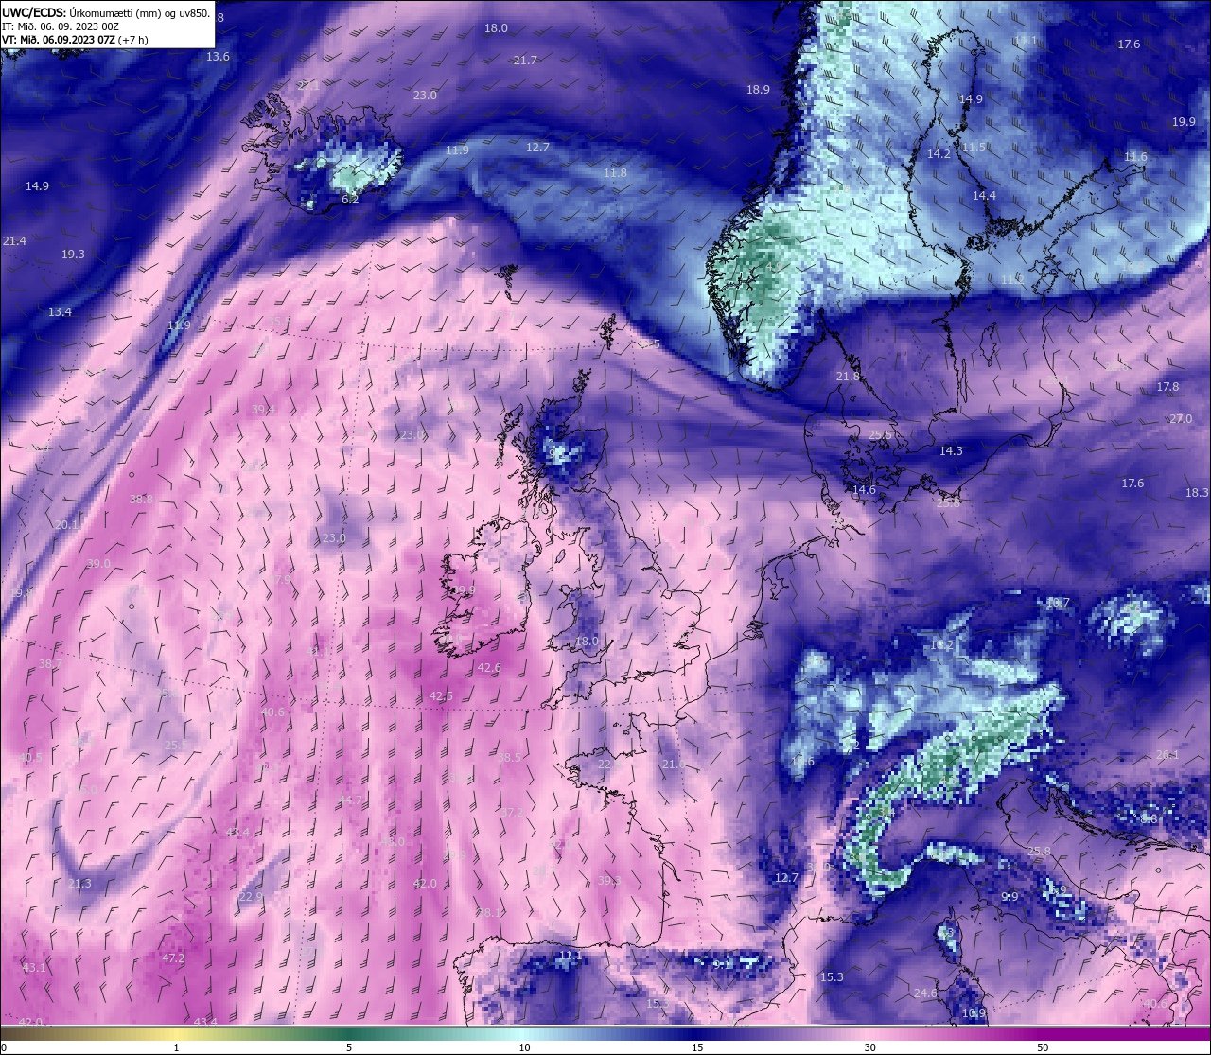Click the 26.1 value label
Image resolution: width=1211 pixels, height=1055 pixels.
1167,755
